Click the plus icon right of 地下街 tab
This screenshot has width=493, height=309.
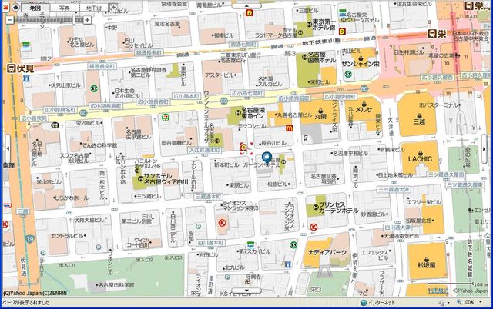coord(114,7)
